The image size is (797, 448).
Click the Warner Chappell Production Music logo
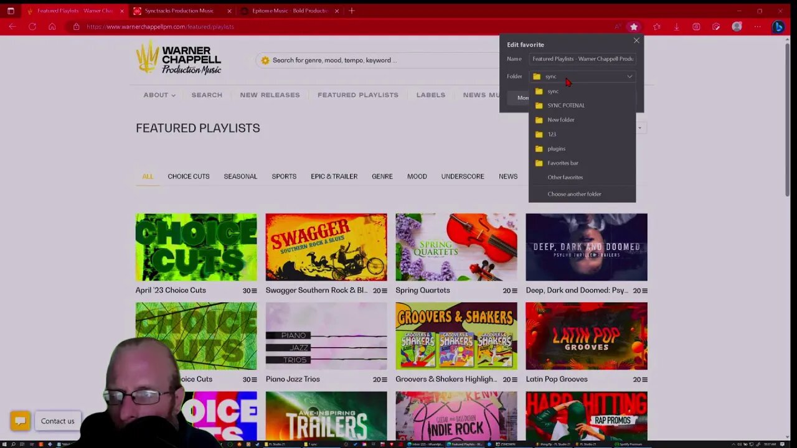(179, 58)
